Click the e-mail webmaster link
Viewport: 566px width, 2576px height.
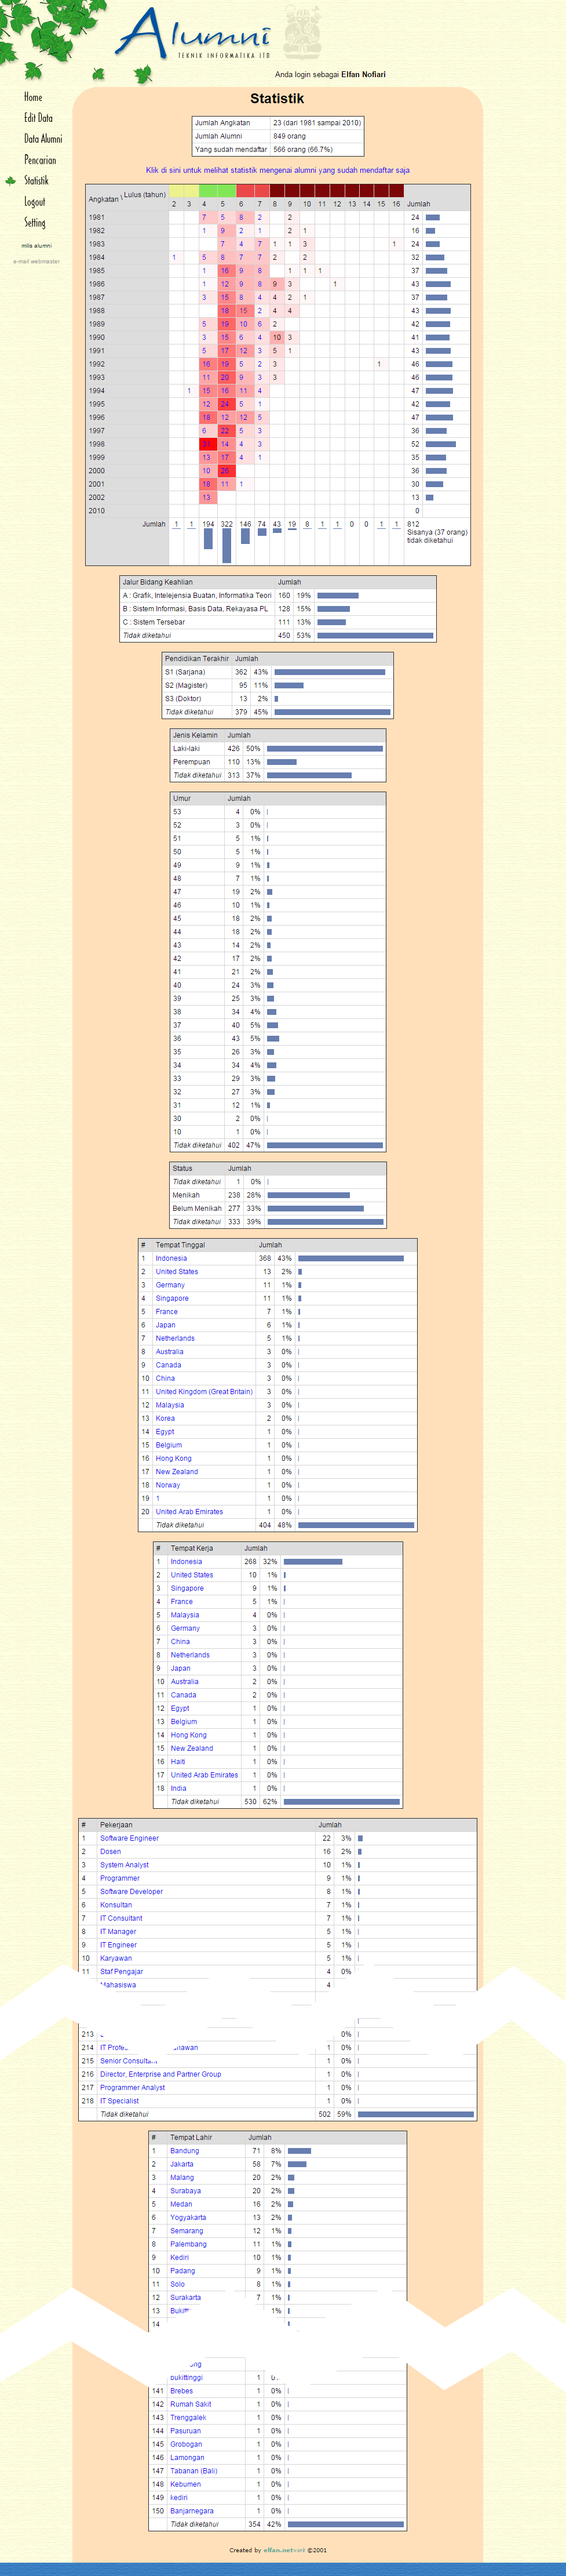36,261
